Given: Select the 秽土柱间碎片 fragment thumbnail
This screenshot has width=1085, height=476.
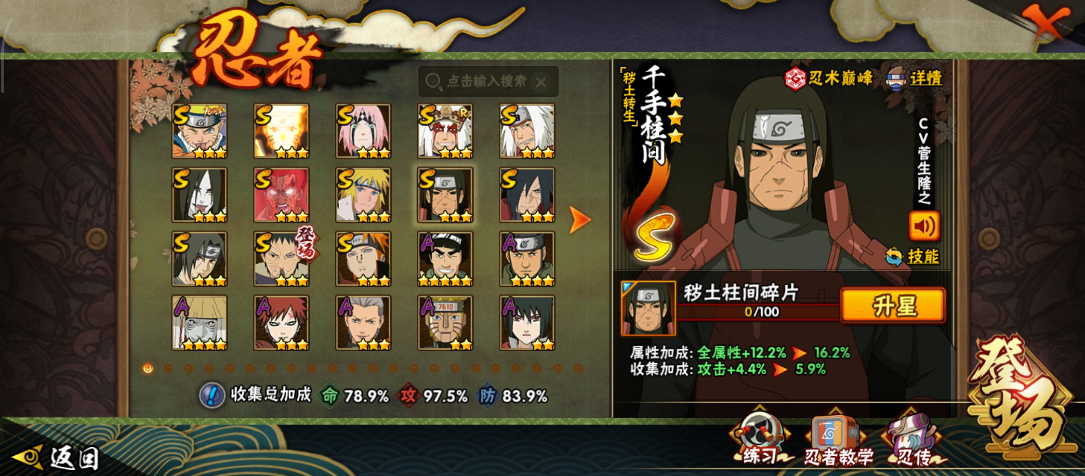Looking at the screenshot, I should (x=648, y=308).
